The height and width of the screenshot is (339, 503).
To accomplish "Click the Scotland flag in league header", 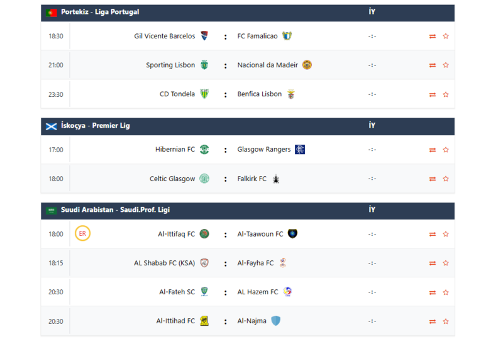I will pyautogui.click(x=52, y=126).
